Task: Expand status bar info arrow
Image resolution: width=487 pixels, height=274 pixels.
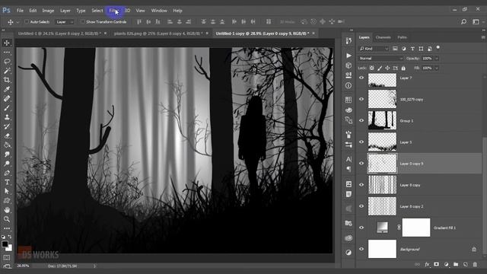Action: (x=94, y=266)
